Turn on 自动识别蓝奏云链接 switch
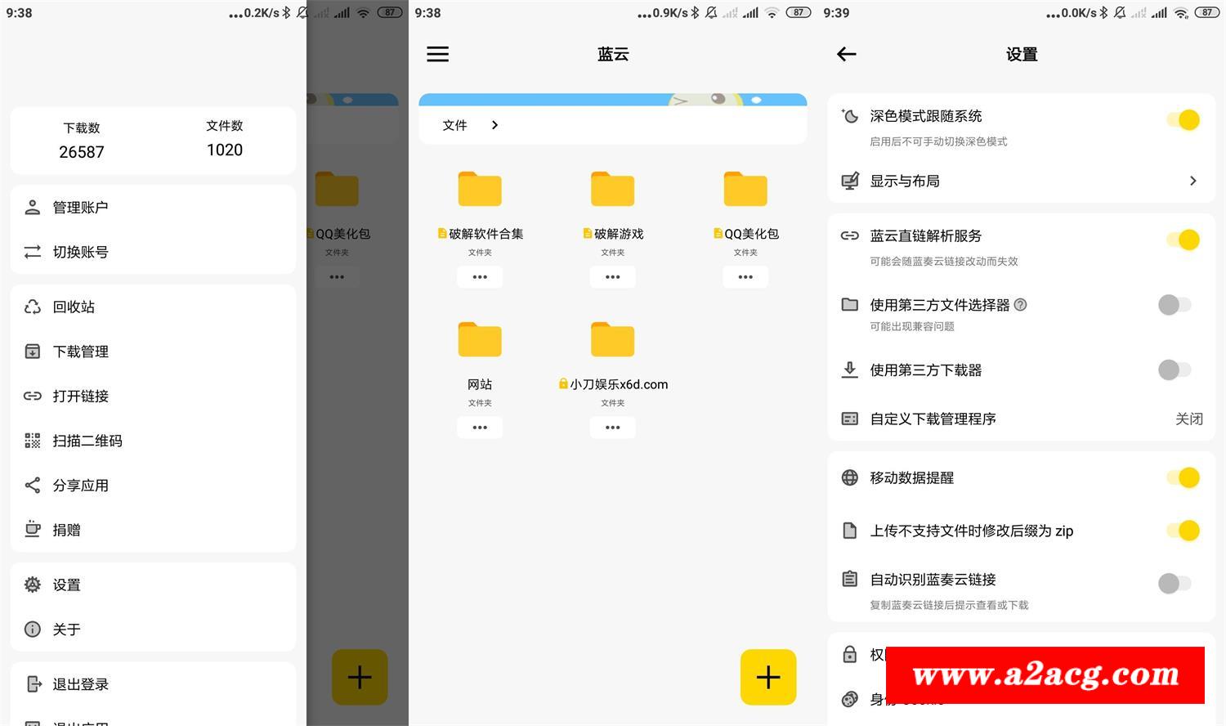This screenshot has height=726, width=1226. [1175, 583]
